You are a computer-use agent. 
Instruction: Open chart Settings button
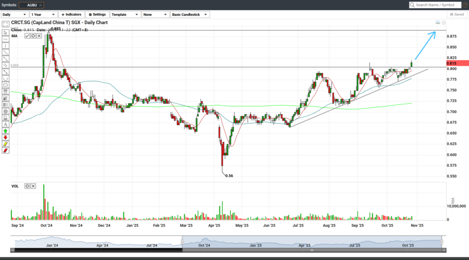click(x=97, y=15)
